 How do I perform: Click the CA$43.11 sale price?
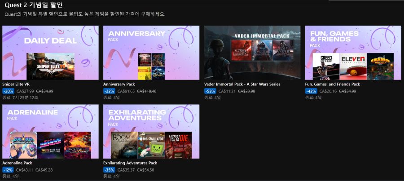25,170
